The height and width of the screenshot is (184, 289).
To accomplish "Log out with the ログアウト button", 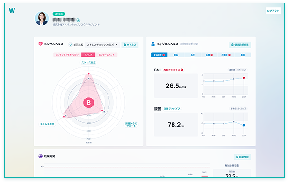I will click(x=273, y=11).
